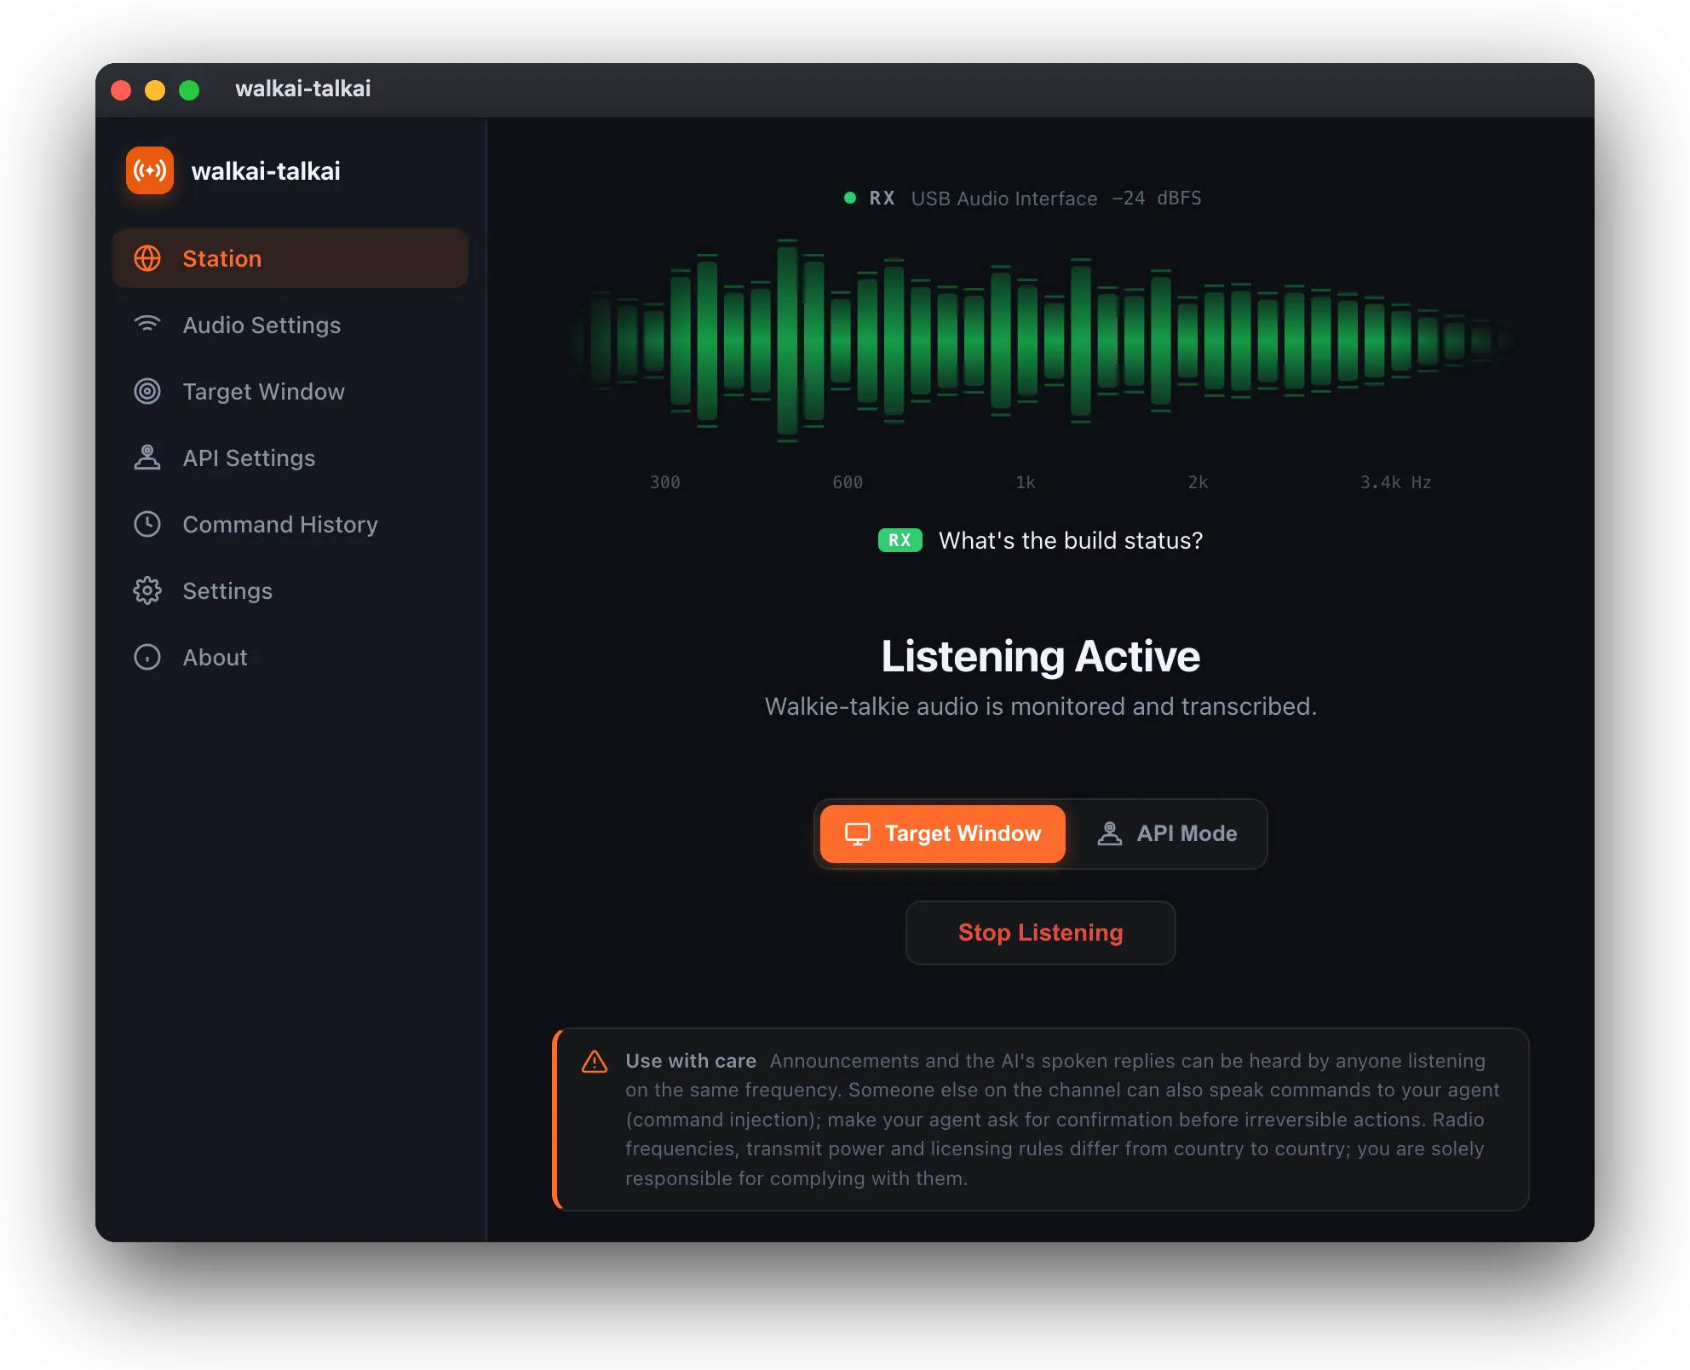Click the wifi icon beside Audio Settings

(x=147, y=325)
